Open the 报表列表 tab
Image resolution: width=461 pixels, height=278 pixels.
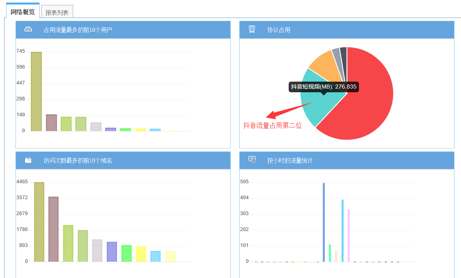(x=57, y=12)
